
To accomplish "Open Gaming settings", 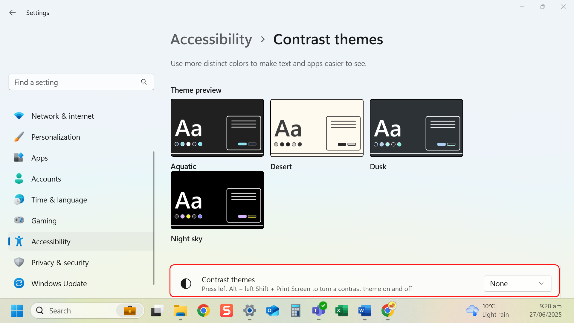I will point(81,221).
